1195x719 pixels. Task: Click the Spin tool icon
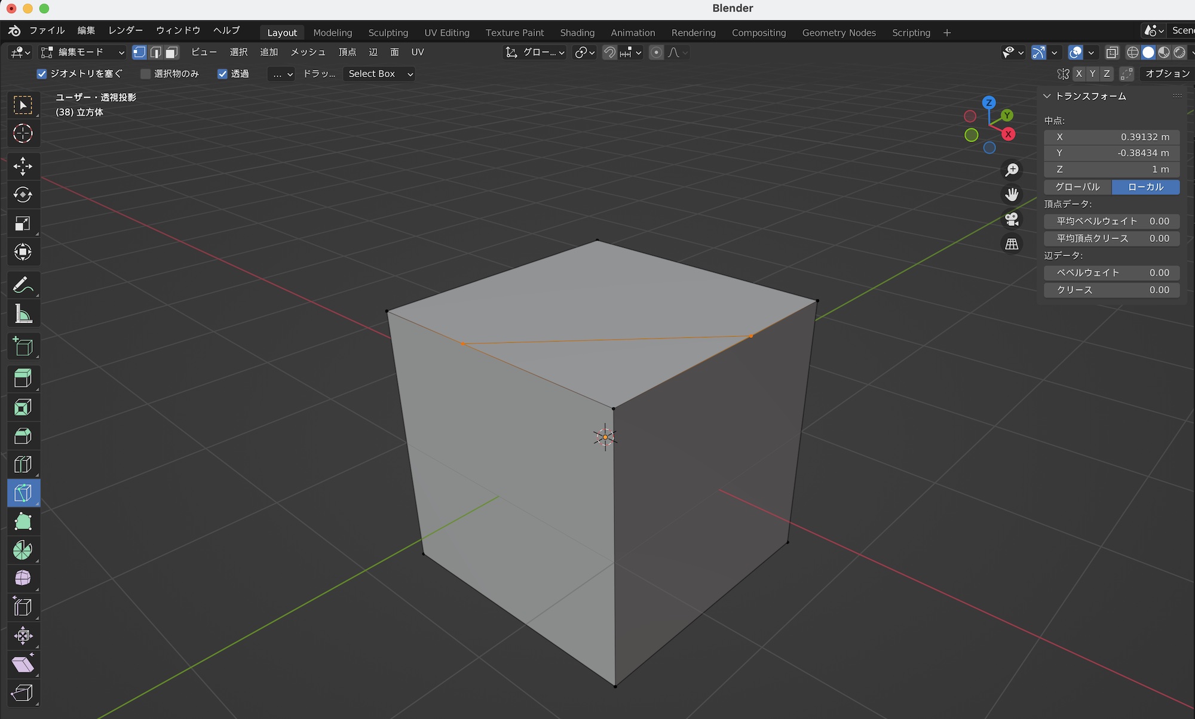click(x=23, y=550)
